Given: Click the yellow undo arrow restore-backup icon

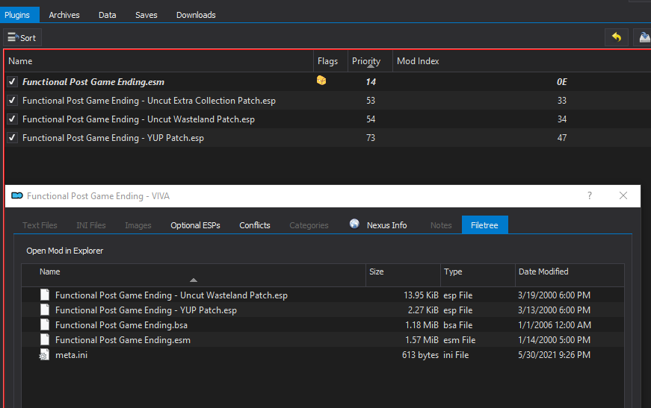Looking at the screenshot, I should [x=616, y=37].
